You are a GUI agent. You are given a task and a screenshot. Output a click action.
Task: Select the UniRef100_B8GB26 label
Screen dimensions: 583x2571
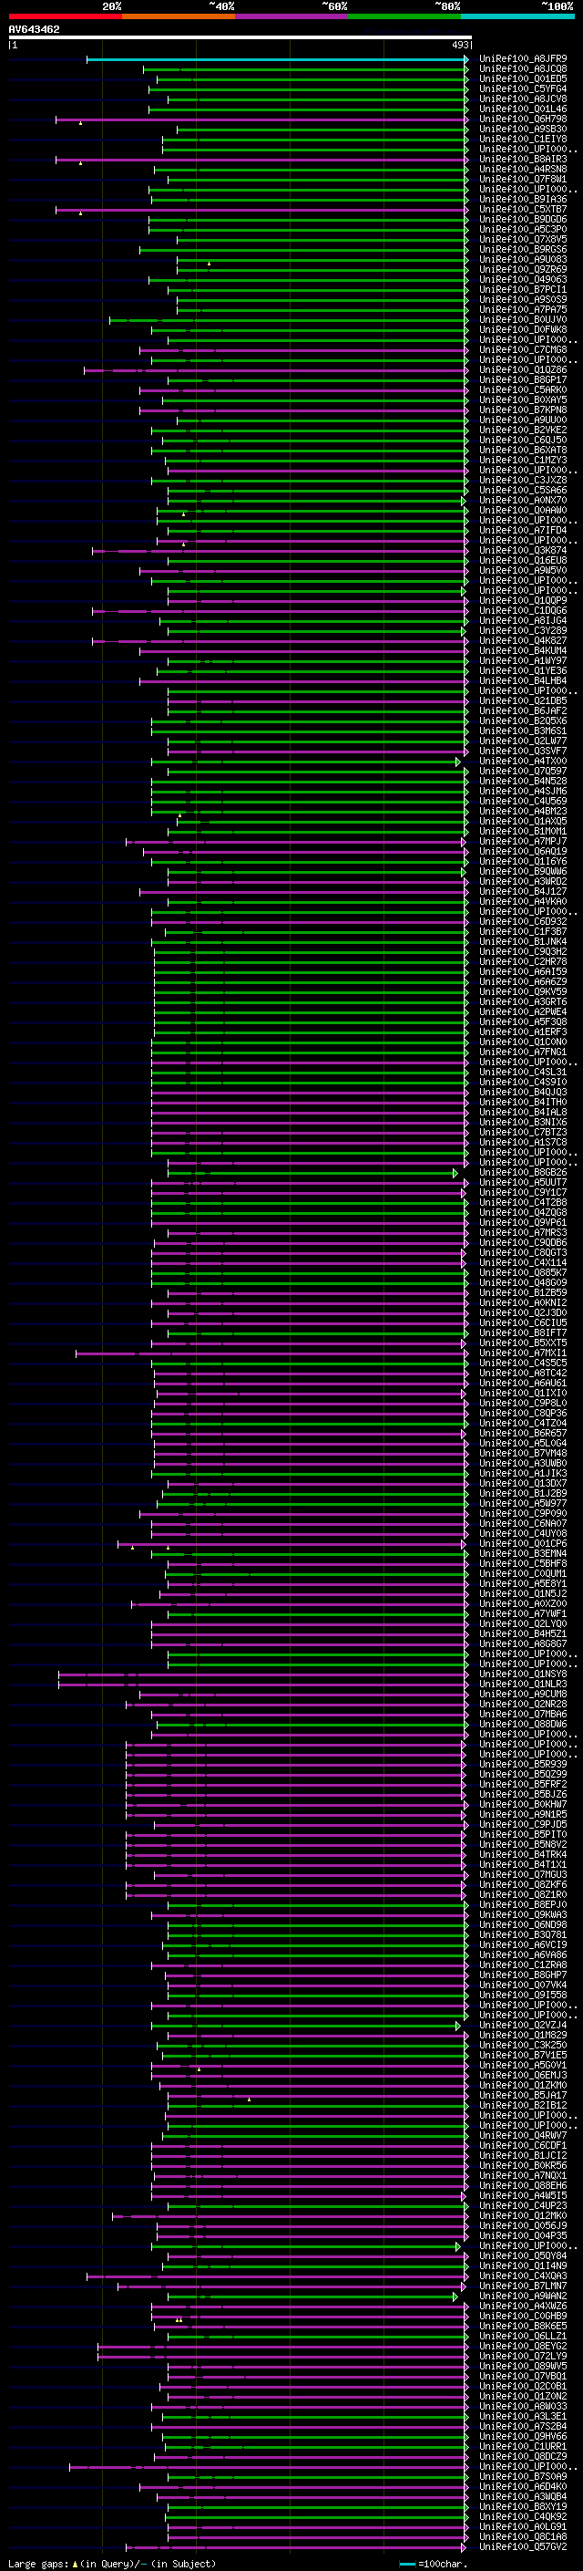point(523,1173)
